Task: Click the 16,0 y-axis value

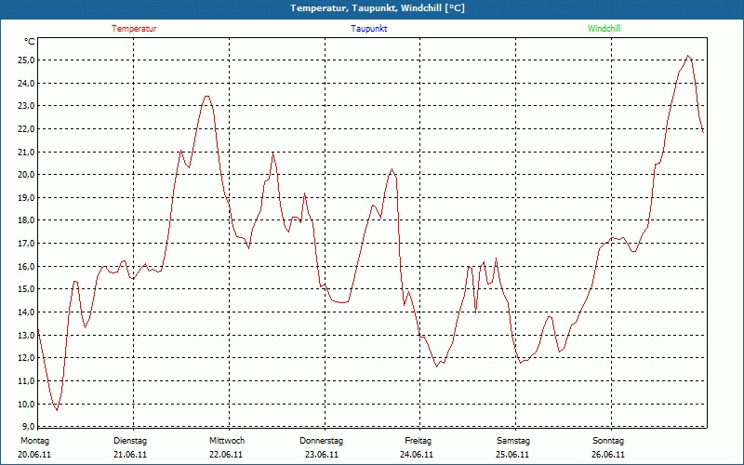Action: point(27,267)
